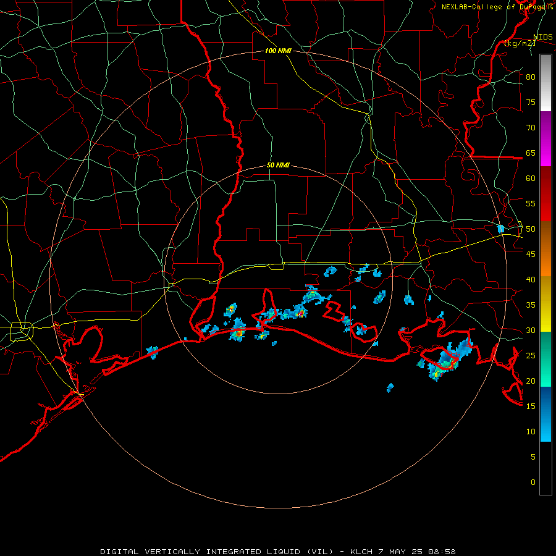This screenshot has width=556, height=556.
Task: Click the 35 value on the scale
Action: pos(531,305)
